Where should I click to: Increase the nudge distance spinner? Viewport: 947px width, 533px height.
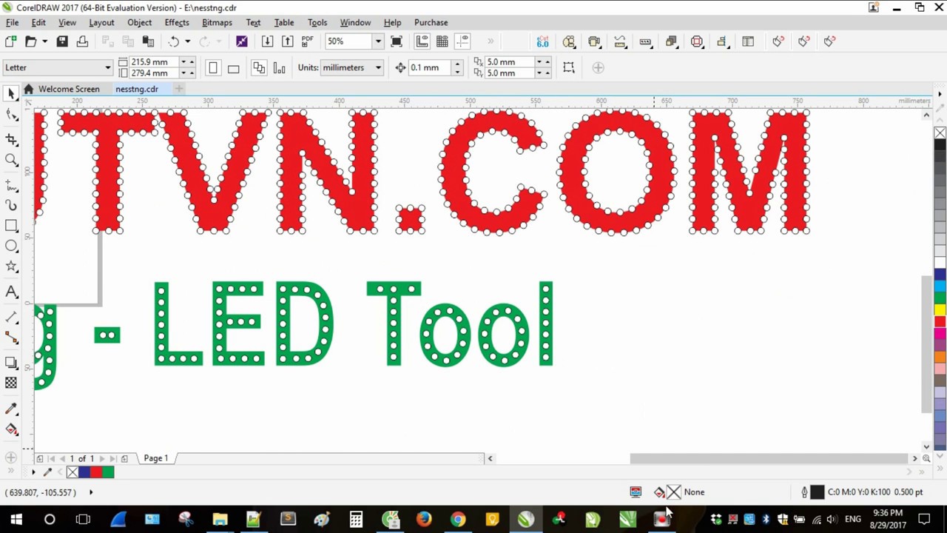[x=457, y=64]
